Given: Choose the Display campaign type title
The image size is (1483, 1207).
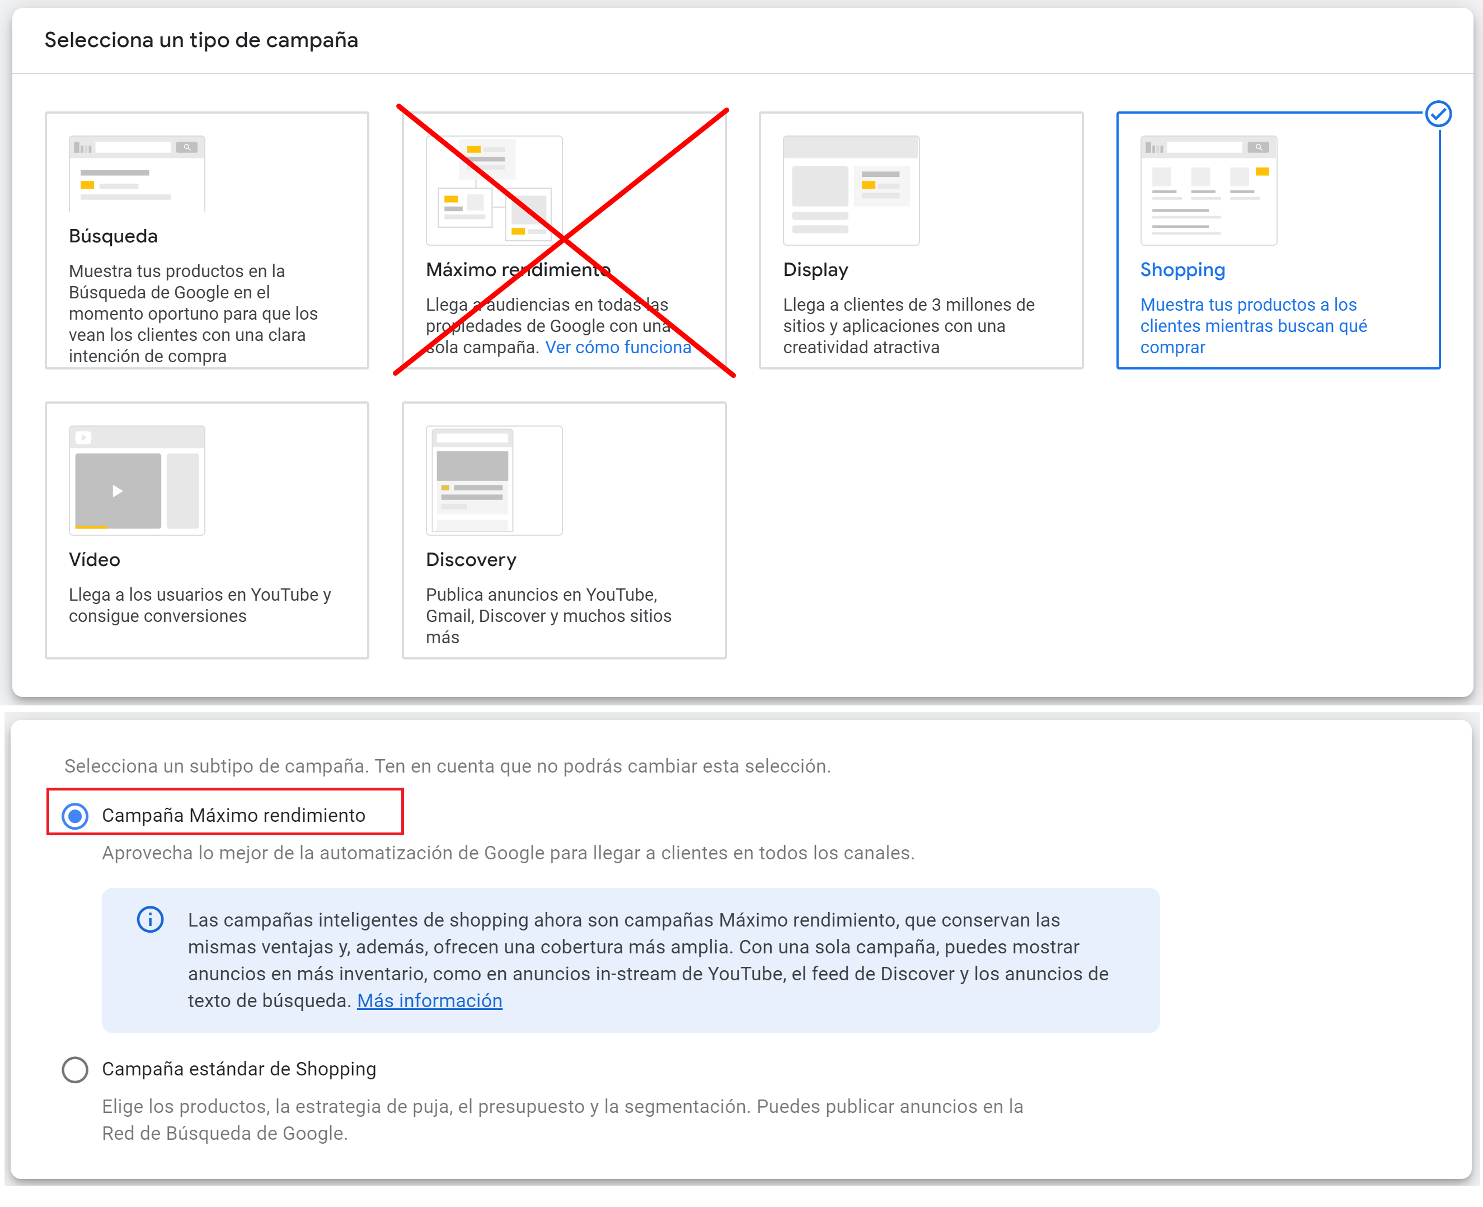Looking at the screenshot, I should [x=816, y=270].
